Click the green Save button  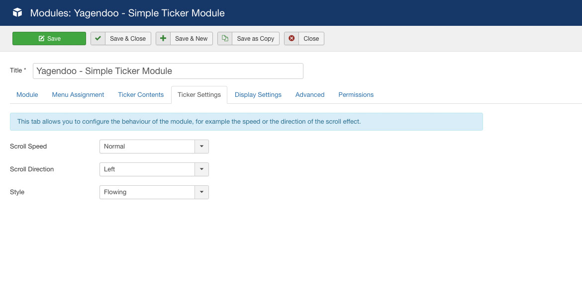pyautogui.click(x=49, y=39)
